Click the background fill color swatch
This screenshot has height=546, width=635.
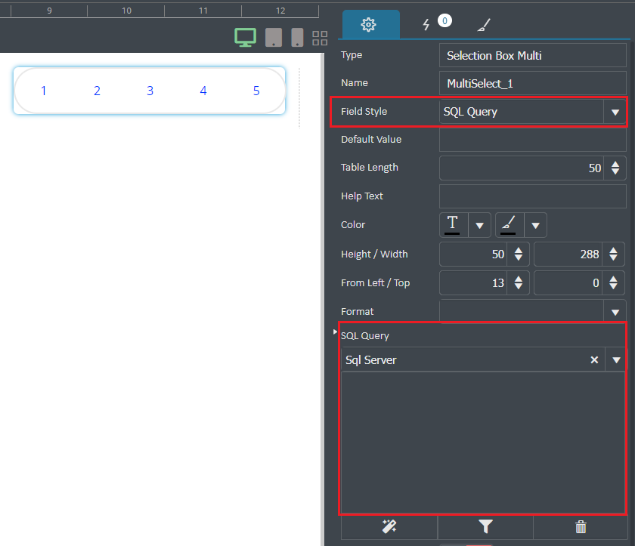pyautogui.click(x=509, y=225)
